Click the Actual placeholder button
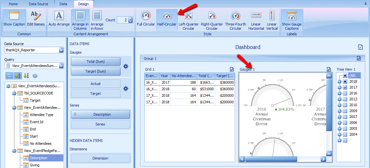Viewport: 370px width, 168px height. point(96,84)
